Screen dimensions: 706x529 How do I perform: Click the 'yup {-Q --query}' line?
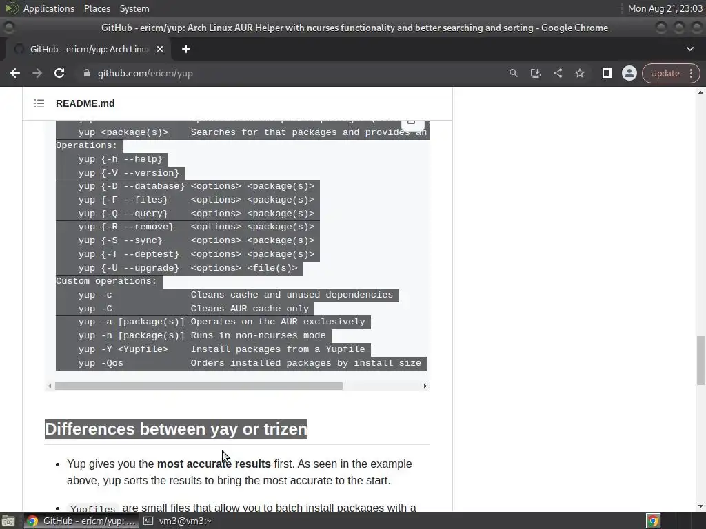click(196, 214)
